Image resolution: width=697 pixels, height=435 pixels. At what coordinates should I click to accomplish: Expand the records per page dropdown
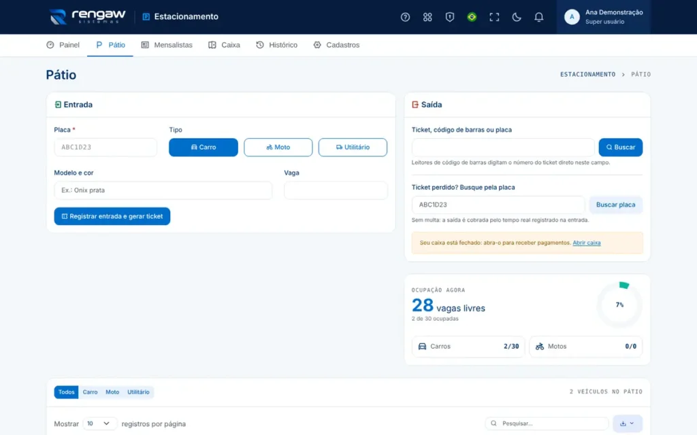[x=99, y=423]
